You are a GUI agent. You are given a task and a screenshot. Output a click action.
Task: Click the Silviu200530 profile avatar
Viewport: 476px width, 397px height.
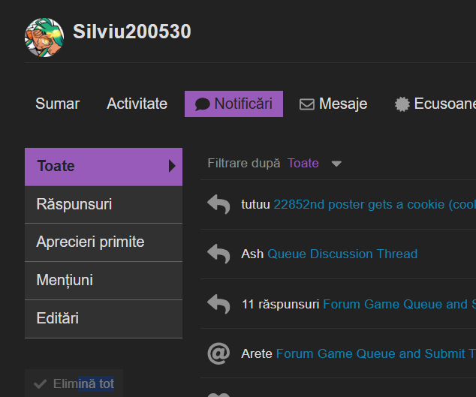tap(44, 36)
